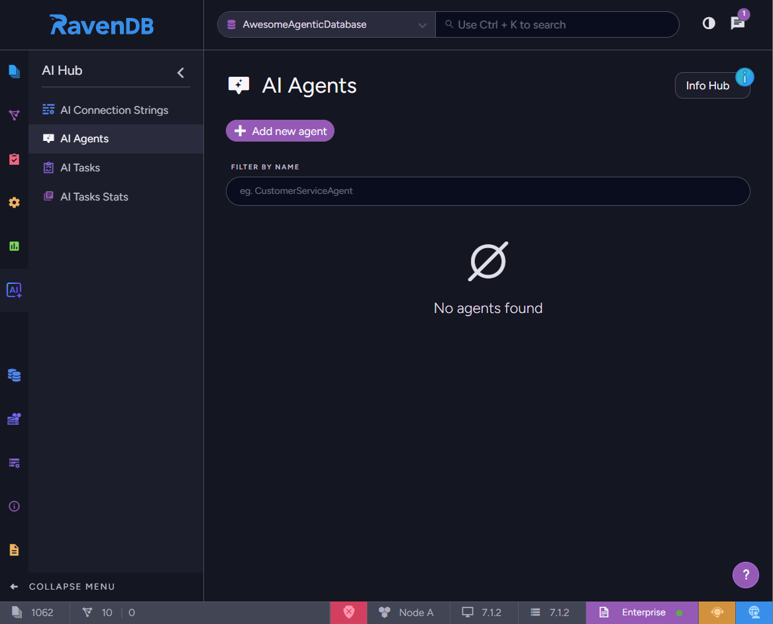Click the documents count 1062 in status bar

33,612
